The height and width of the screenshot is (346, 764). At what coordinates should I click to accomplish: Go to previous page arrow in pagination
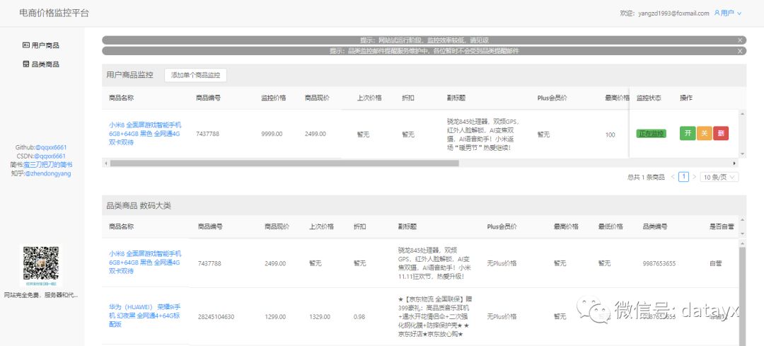[673, 177]
